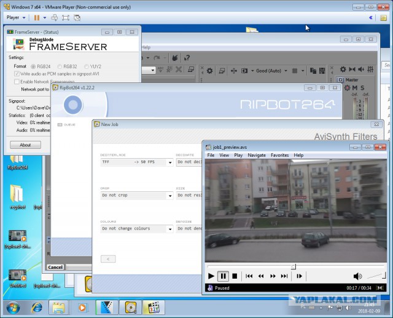Open VMware Player menu

(x=16, y=18)
